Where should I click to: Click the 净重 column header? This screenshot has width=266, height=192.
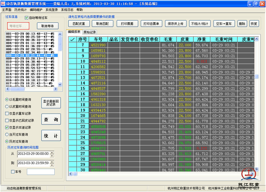pos(202,39)
